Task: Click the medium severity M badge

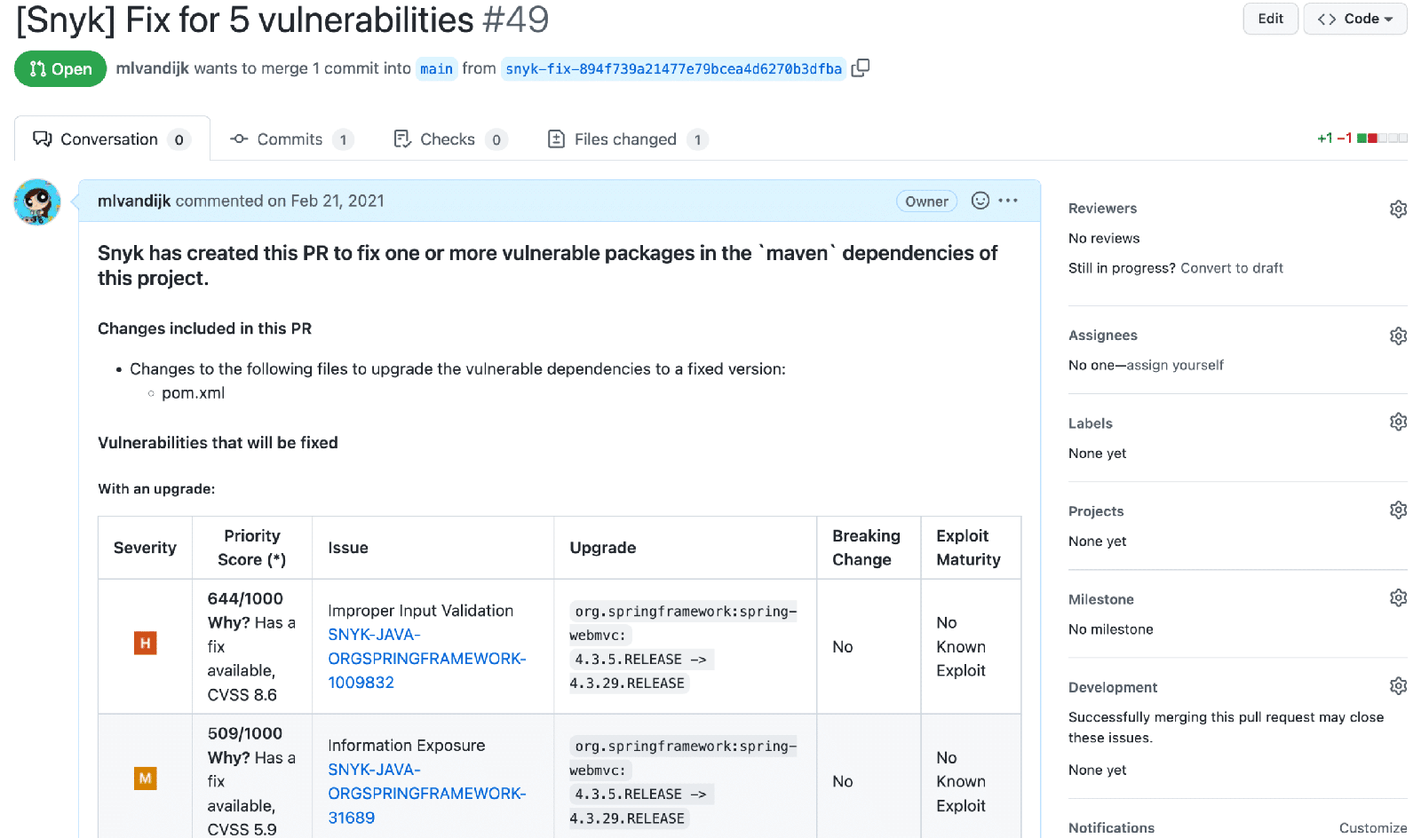Action: coord(145,779)
